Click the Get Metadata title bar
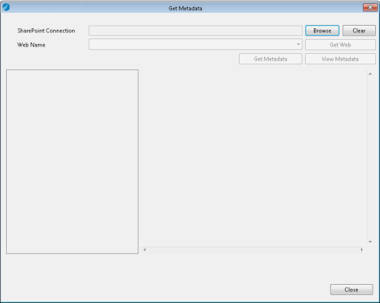The image size is (380, 303). (x=186, y=8)
